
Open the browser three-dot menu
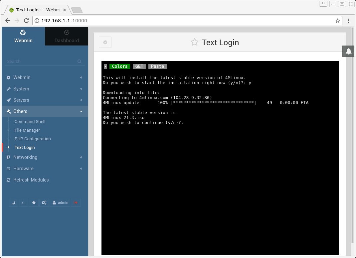pyautogui.click(x=348, y=21)
